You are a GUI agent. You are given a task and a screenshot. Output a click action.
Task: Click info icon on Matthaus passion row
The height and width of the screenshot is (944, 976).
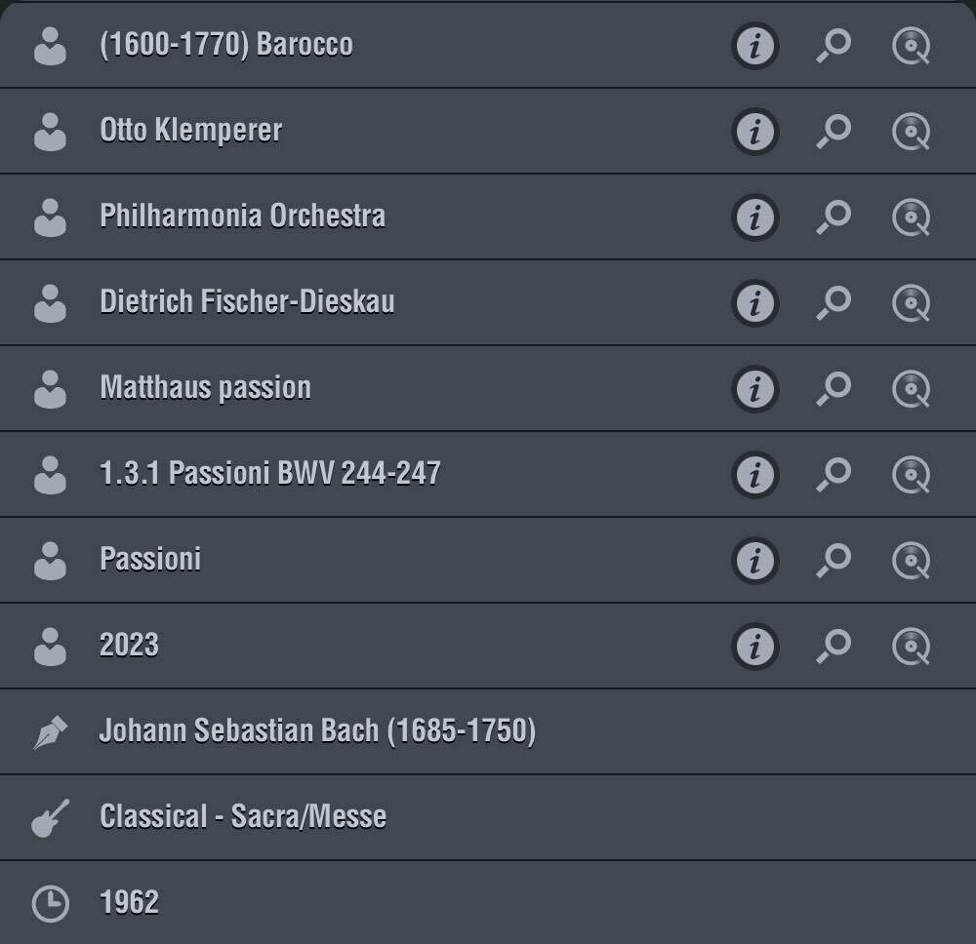click(x=755, y=389)
